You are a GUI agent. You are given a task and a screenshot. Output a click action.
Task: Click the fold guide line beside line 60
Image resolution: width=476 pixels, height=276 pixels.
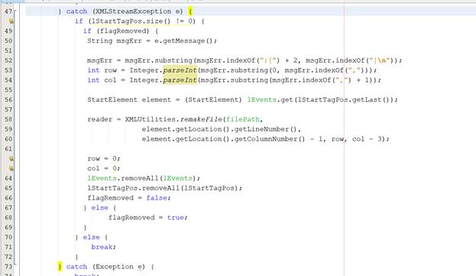click(x=15, y=138)
